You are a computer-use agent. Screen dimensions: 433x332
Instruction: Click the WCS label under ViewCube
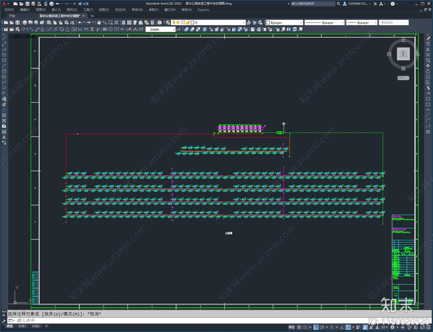(403, 78)
